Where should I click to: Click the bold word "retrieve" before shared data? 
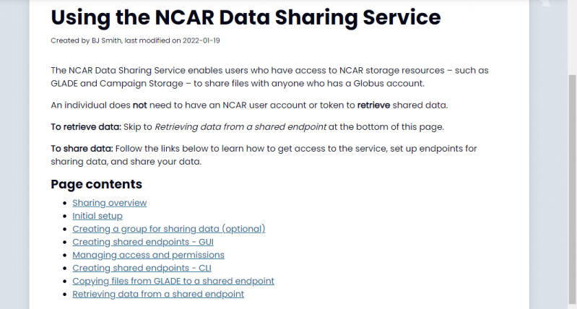pos(373,105)
